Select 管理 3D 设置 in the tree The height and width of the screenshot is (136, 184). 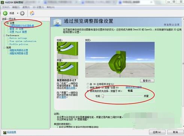click(x=17, y=29)
